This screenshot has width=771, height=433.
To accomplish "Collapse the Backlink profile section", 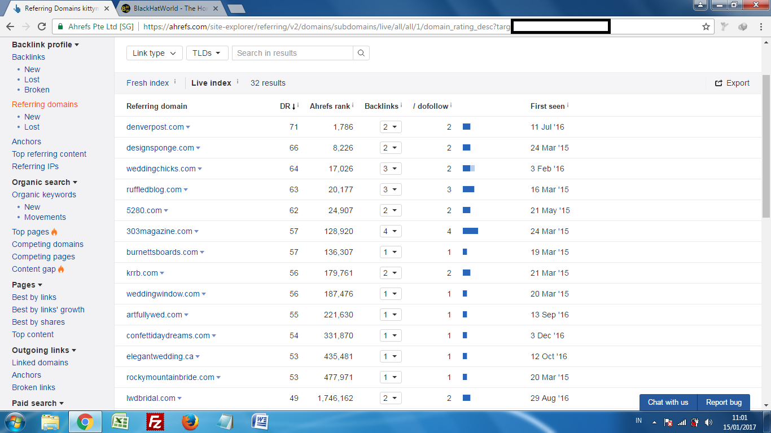I will click(x=45, y=45).
